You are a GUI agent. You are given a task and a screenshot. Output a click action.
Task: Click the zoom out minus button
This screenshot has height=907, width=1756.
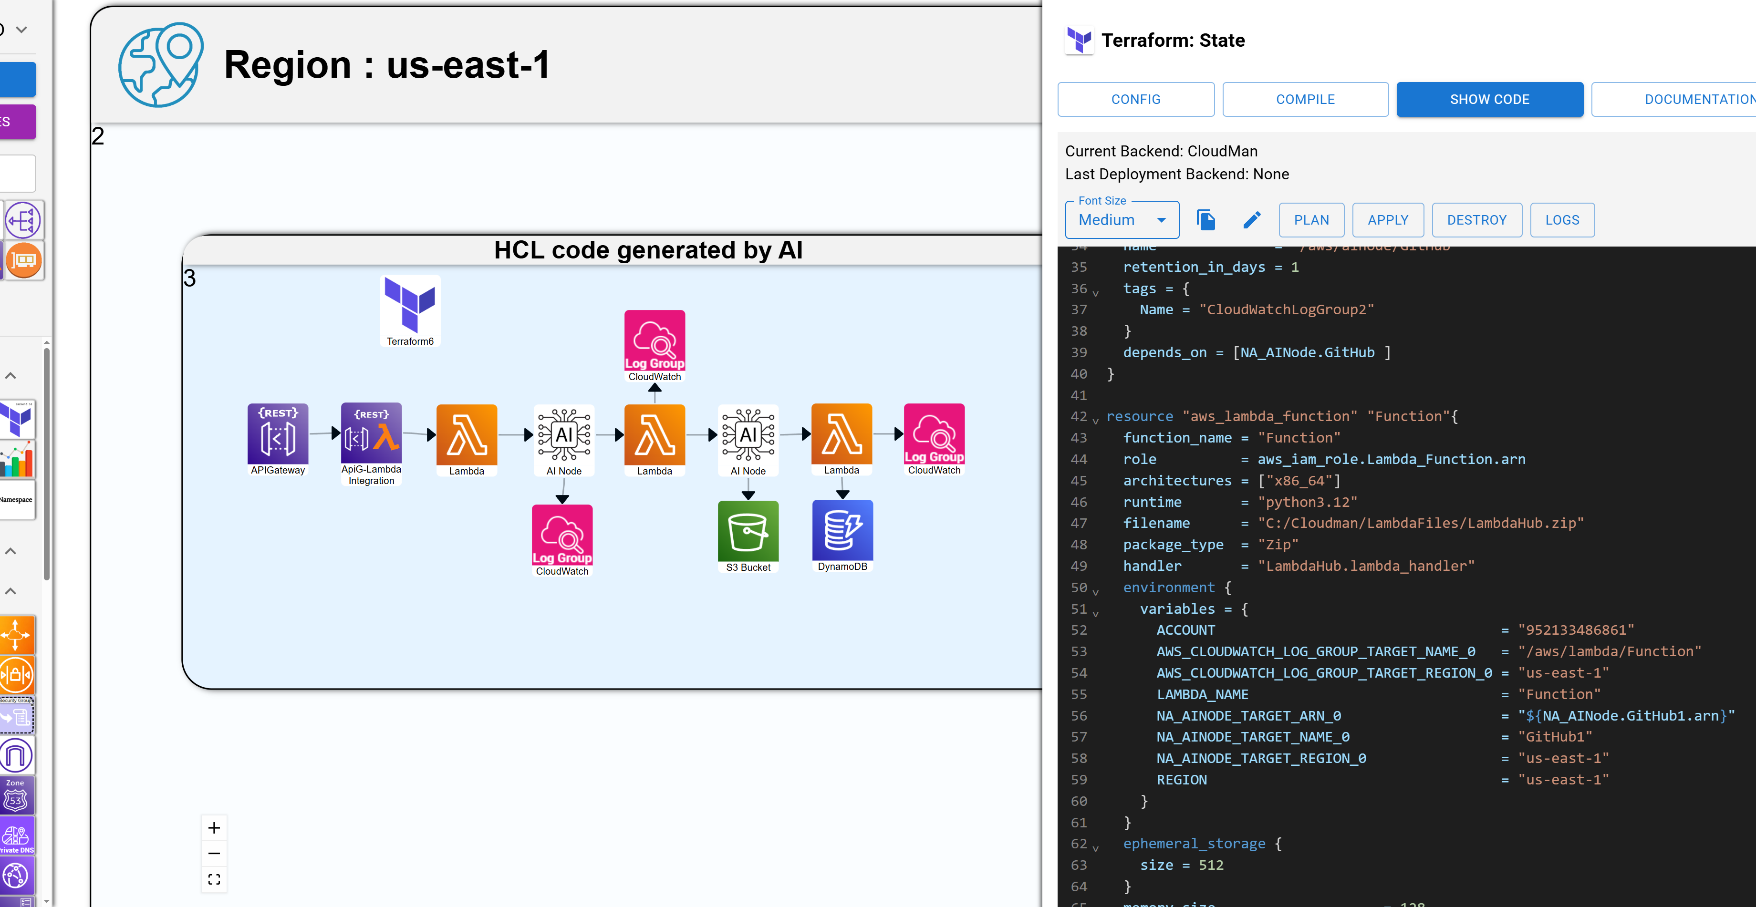(x=214, y=853)
